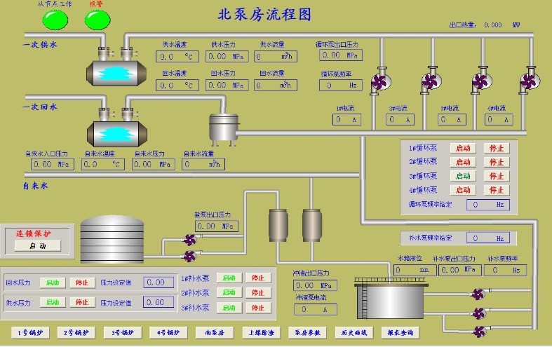Disable 回水压力 control with 停止
552x347 pixels.
click(x=82, y=283)
